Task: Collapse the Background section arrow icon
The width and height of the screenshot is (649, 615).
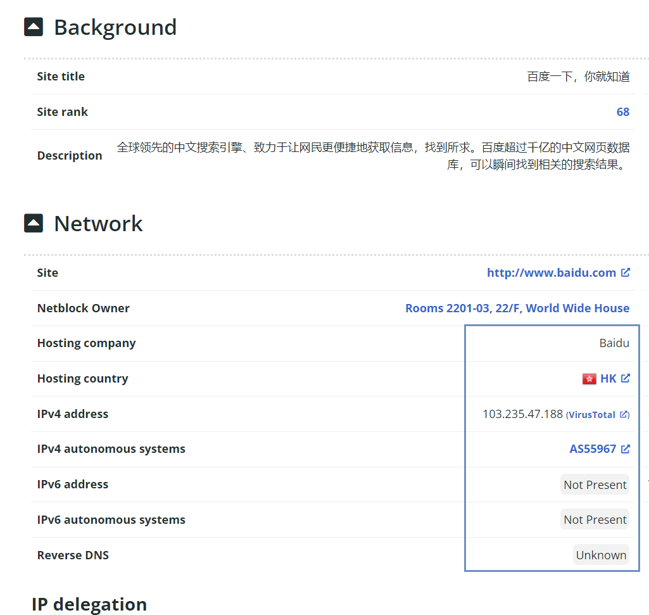Action: pos(34,27)
